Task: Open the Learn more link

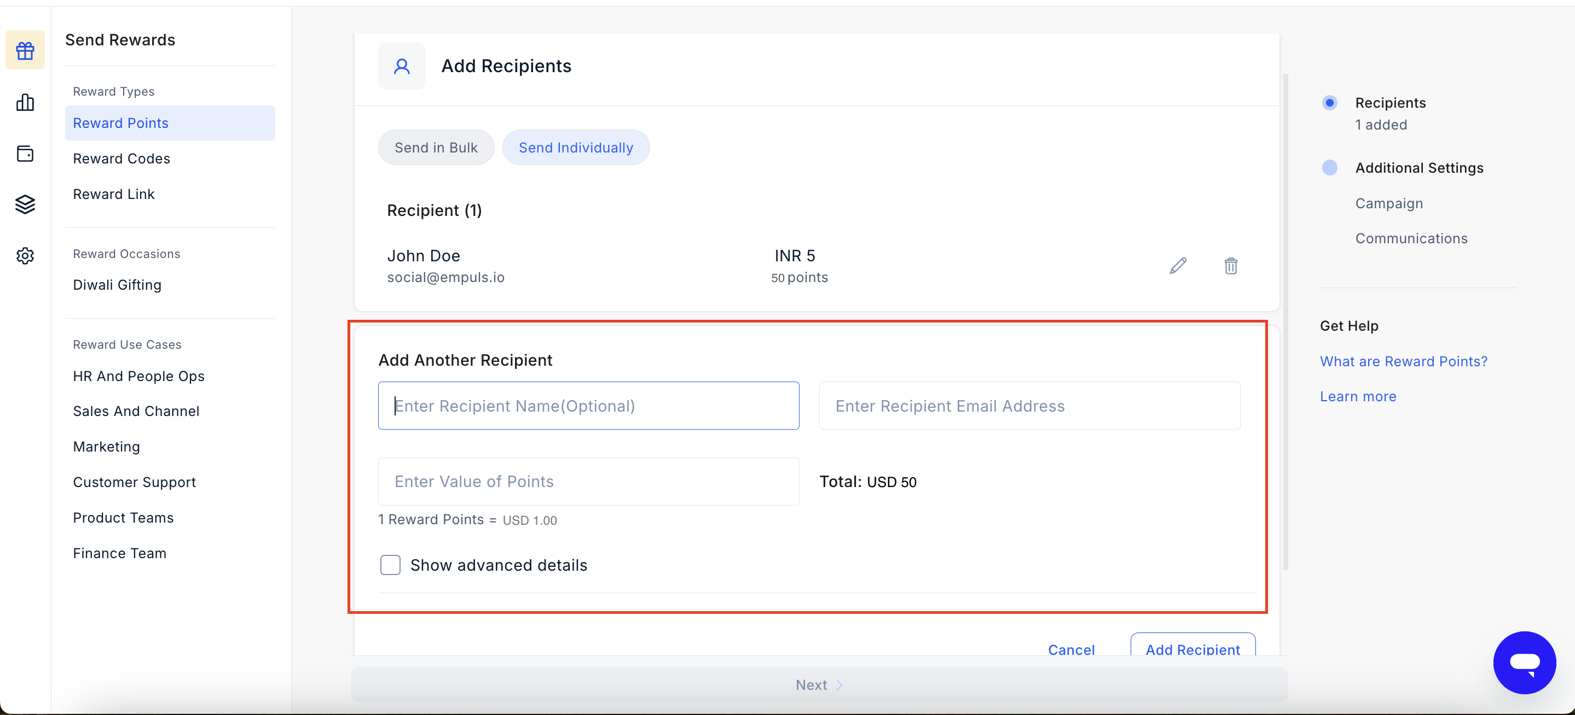Action: coord(1358,397)
